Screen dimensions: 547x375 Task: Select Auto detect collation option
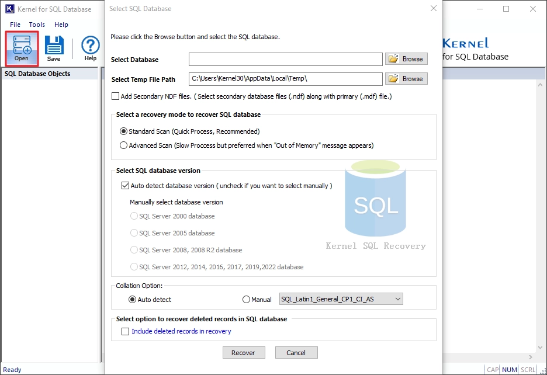(132, 299)
